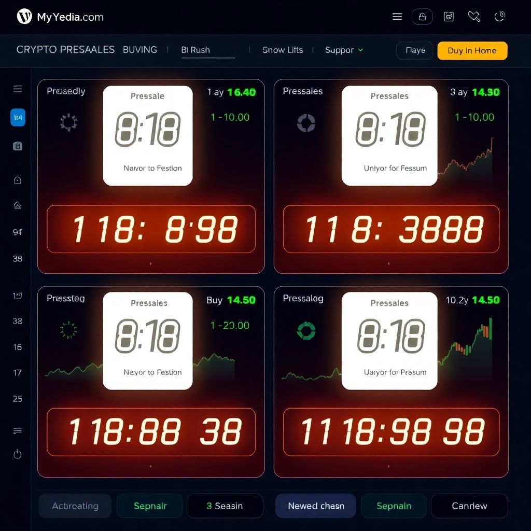Open the clock history icon in the header
Image resolution: width=531 pixels, height=531 pixels.
(499, 16)
